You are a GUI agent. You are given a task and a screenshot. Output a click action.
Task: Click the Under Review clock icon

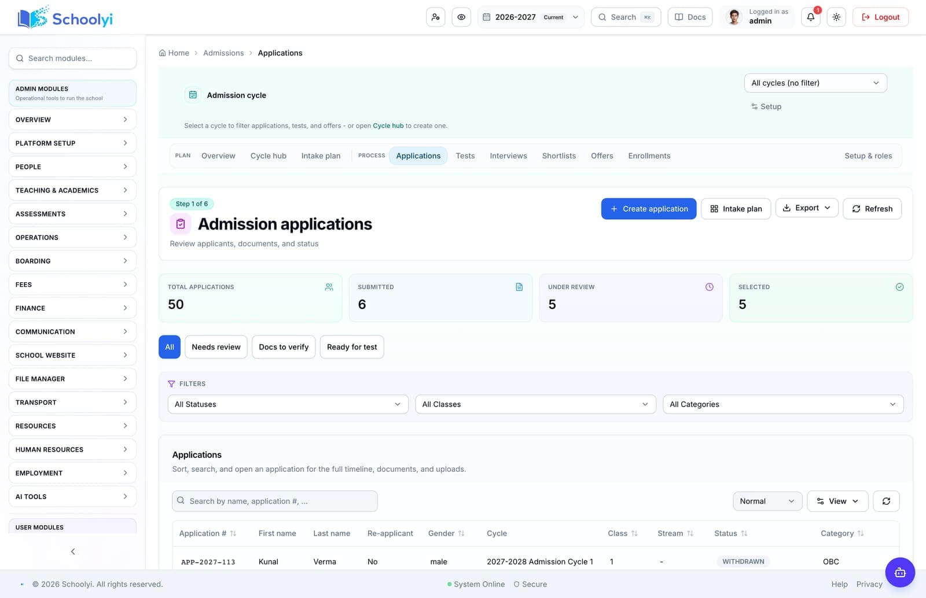click(x=710, y=287)
